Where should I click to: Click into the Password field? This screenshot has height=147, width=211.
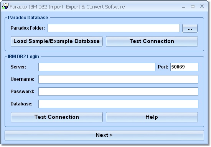pyautogui.click(x=118, y=92)
